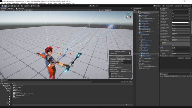
Task: Expand the Lights hierarchy item
Action: (139, 63)
